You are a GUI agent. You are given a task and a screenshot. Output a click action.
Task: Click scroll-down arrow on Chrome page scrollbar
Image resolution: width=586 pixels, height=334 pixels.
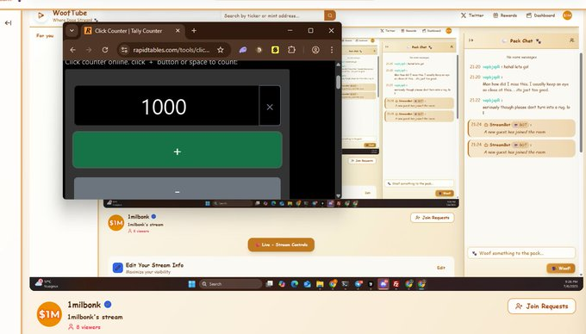(338, 195)
